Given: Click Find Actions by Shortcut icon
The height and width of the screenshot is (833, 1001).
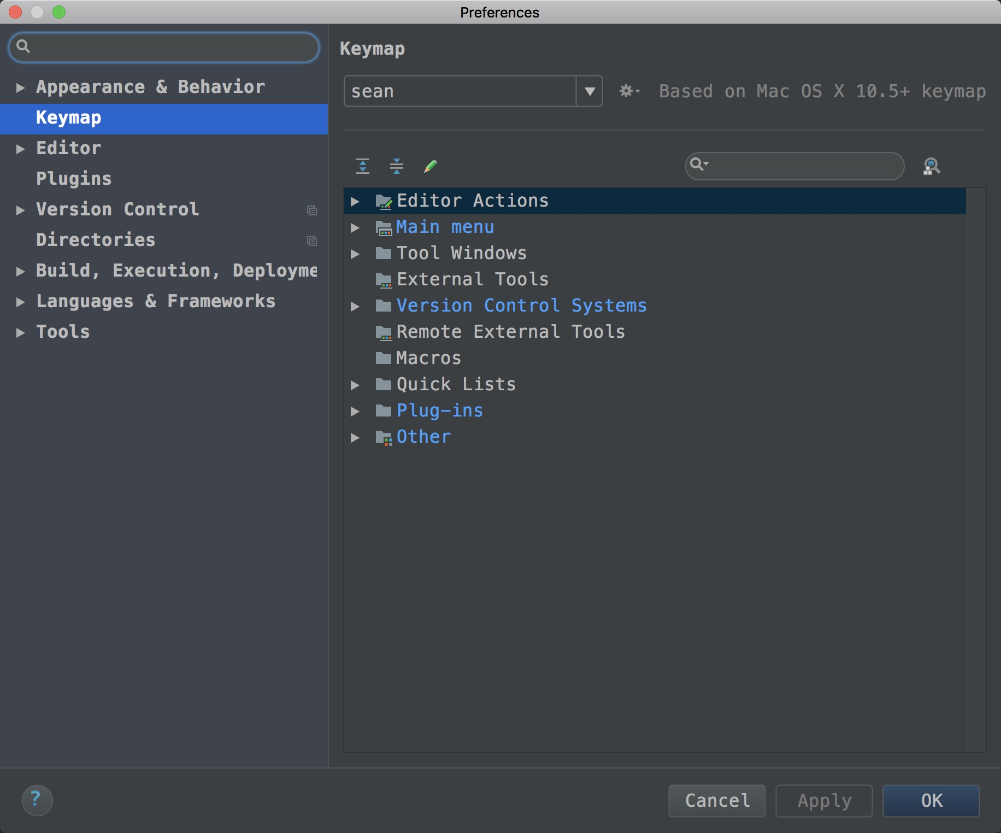Looking at the screenshot, I should [x=932, y=166].
